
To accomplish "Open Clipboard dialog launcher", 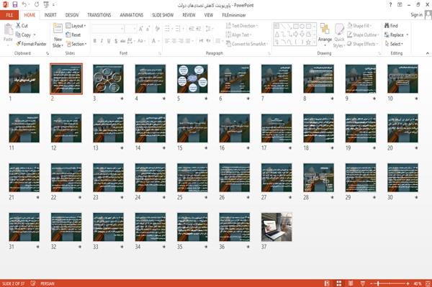I will click(48, 53).
